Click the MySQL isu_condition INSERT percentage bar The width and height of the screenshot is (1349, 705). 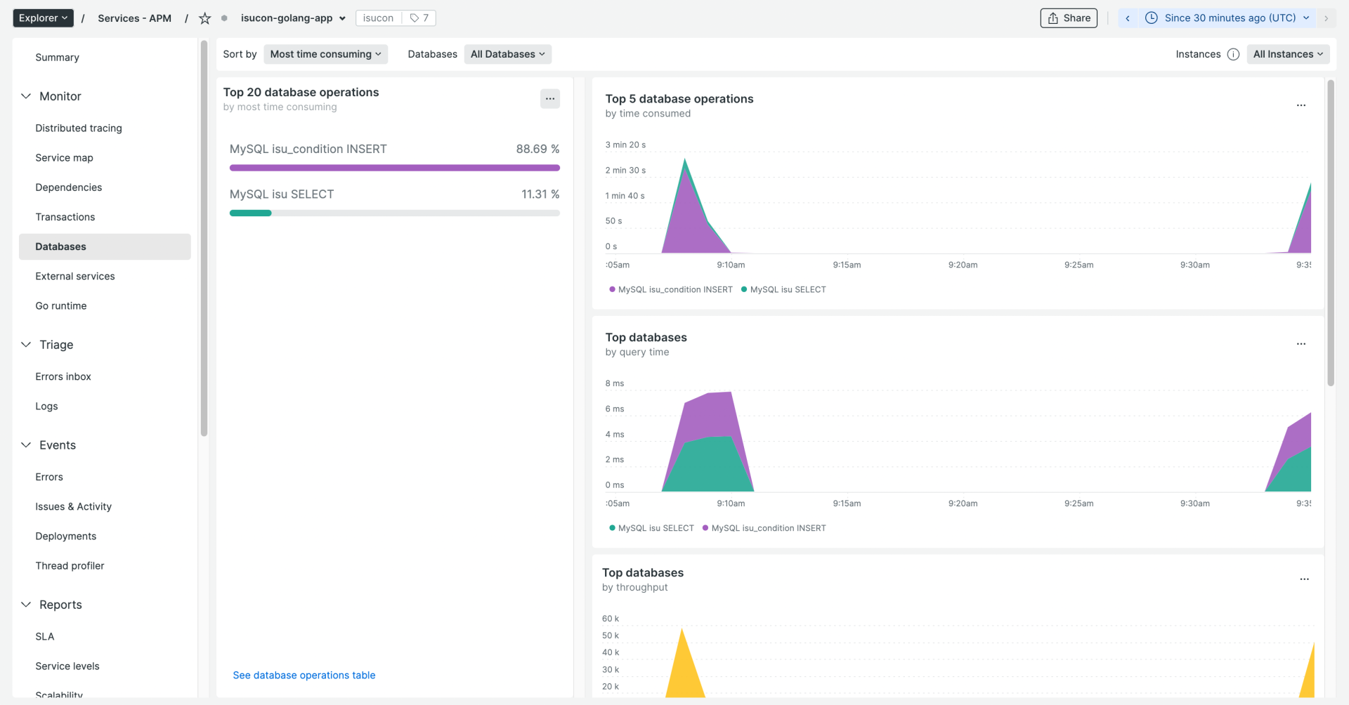pyautogui.click(x=395, y=168)
